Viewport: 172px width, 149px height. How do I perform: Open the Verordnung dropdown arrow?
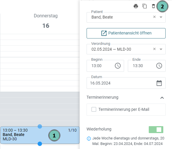(x=161, y=49)
